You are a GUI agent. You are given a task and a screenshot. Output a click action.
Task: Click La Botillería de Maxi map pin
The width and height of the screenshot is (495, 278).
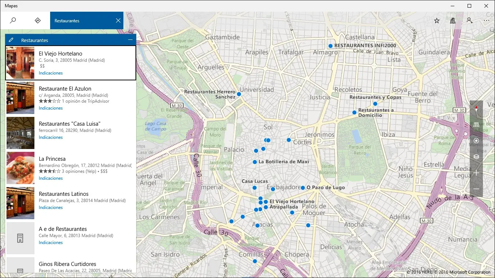255,162
